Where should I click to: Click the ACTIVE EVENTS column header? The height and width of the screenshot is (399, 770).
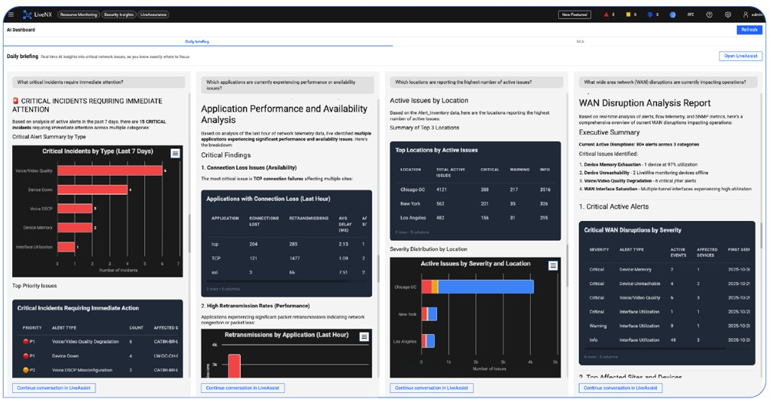(x=678, y=252)
